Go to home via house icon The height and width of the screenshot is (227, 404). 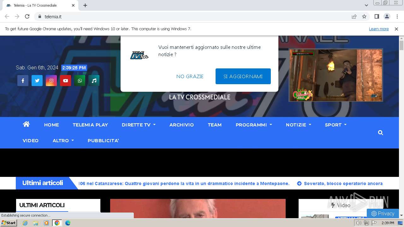click(x=26, y=124)
